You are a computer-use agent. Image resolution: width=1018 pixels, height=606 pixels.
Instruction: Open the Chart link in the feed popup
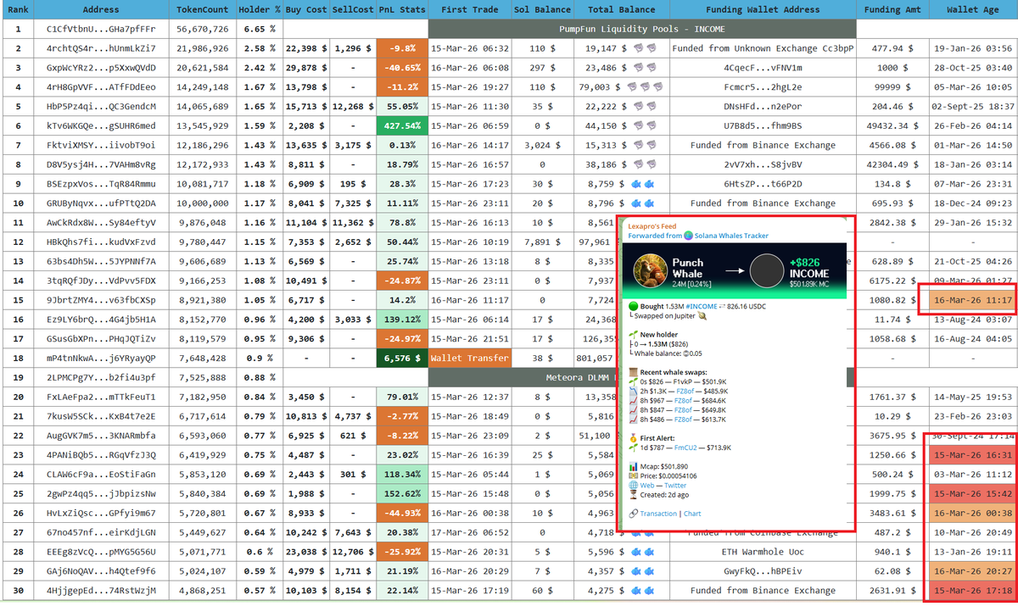tap(692, 514)
